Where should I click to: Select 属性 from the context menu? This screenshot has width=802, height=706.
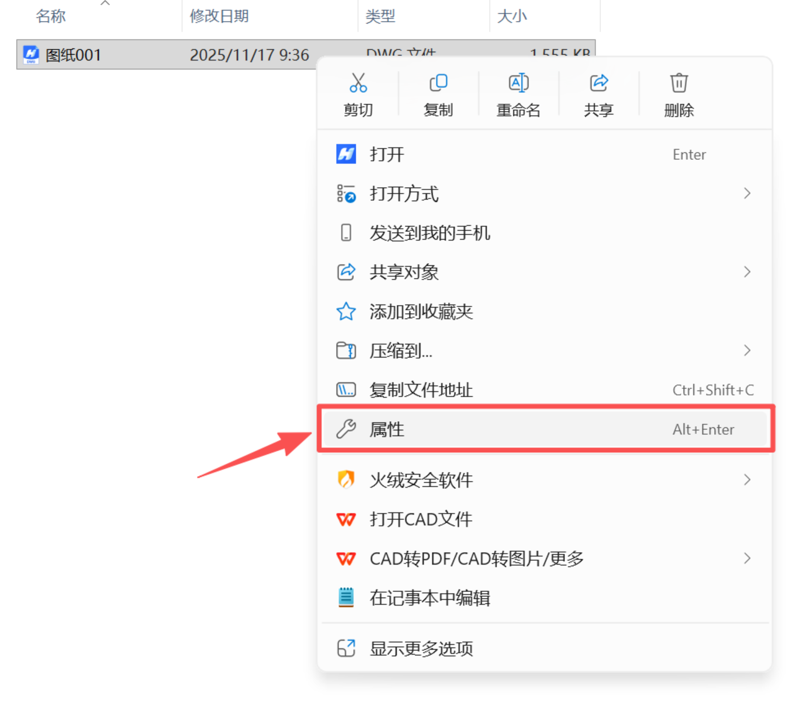point(386,429)
